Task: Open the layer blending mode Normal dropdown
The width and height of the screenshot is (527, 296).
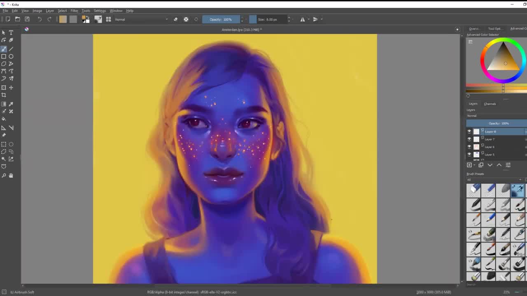Action: coord(497,116)
